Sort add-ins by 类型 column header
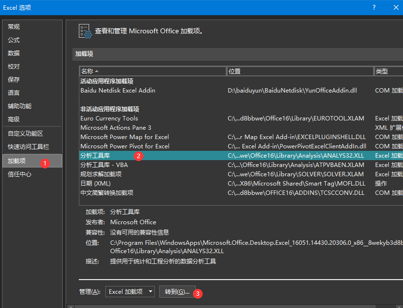 [x=388, y=71]
